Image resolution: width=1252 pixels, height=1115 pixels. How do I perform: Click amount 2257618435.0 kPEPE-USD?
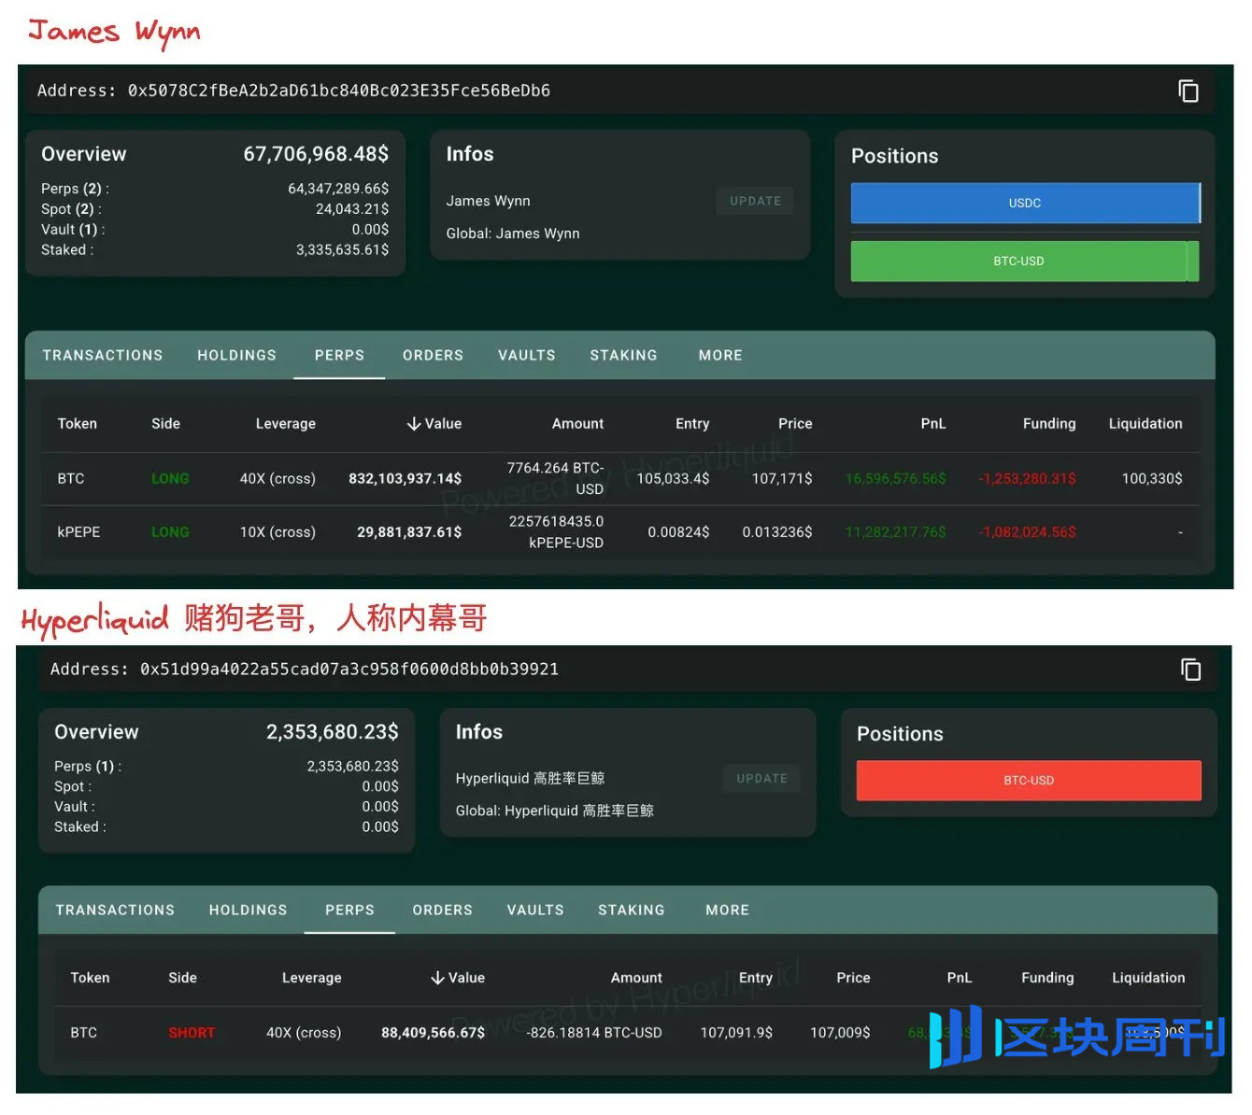(x=556, y=532)
